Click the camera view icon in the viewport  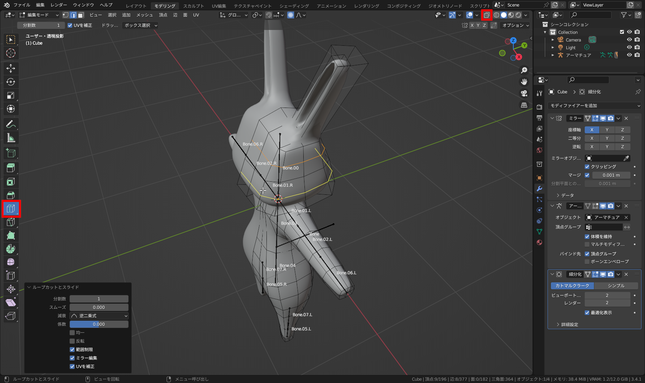[524, 93]
